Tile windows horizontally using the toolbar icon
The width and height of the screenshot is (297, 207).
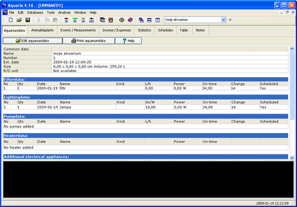[x=149, y=20]
